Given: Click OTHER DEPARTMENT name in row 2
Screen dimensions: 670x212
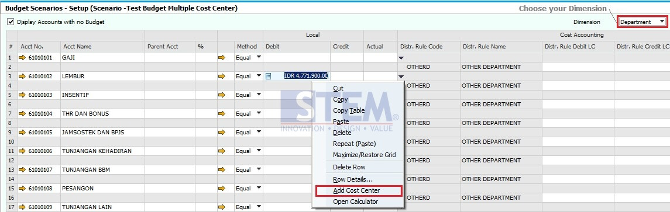Looking at the screenshot, I should tap(491, 67).
